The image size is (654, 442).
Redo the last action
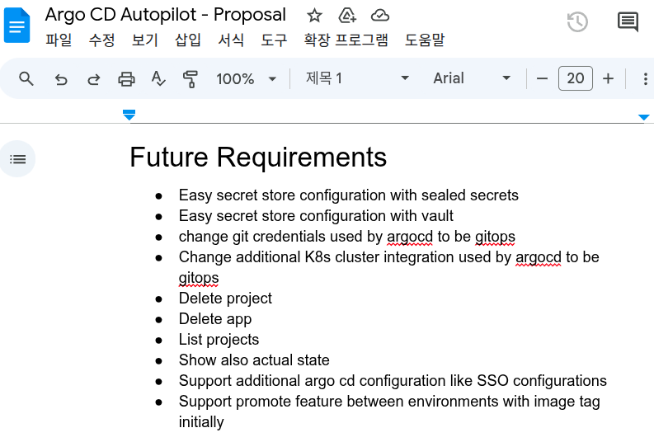click(x=94, y=79)
